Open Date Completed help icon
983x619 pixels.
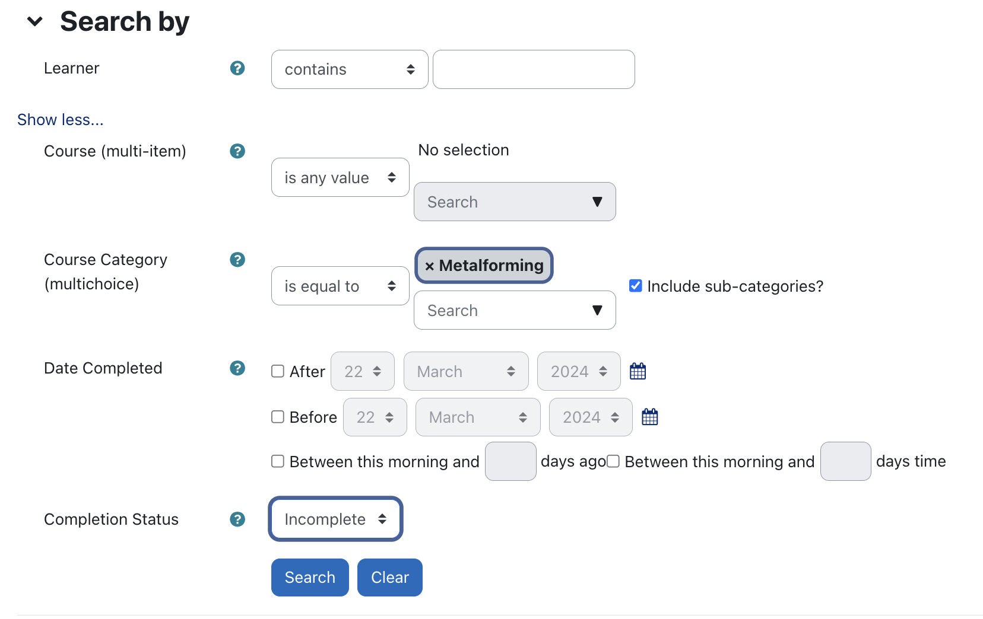[x=237, y=368]
